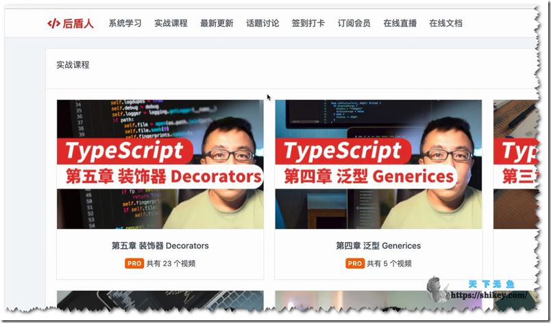Click the 后盾人 code-bracket logo icon
This screenshot has height=323, width=551.
tap(53, 23)
